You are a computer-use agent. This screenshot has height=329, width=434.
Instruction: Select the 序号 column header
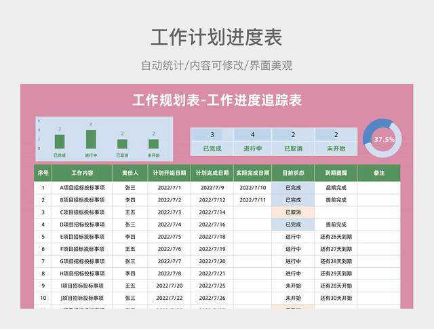[x=43, y=173]
